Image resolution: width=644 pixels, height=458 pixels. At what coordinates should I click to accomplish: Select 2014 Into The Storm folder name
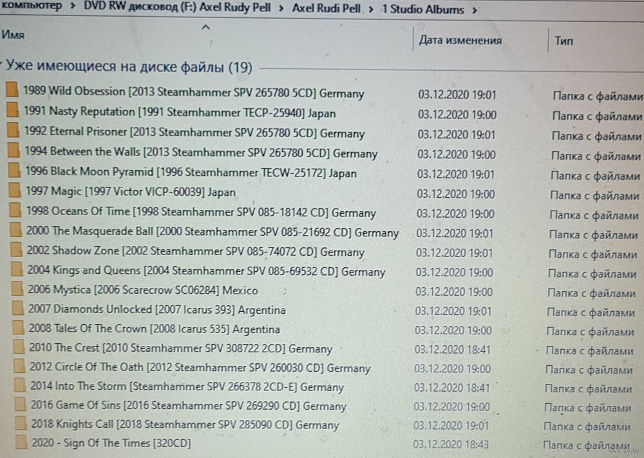[x=187, y=386]
